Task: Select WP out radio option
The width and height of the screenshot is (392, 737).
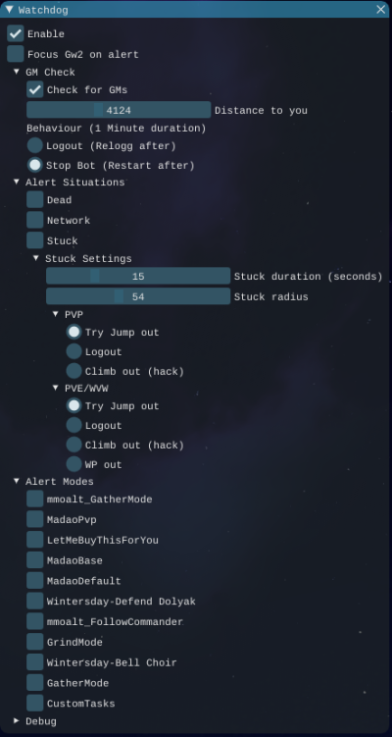Action: click(73, 464)
